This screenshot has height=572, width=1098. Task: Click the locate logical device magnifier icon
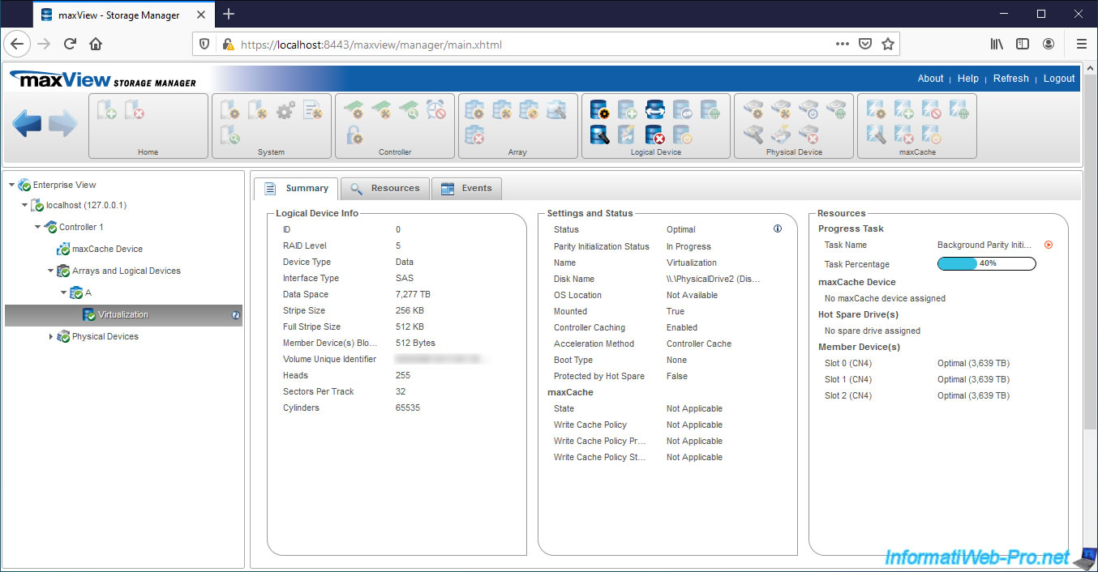point(599,134)
